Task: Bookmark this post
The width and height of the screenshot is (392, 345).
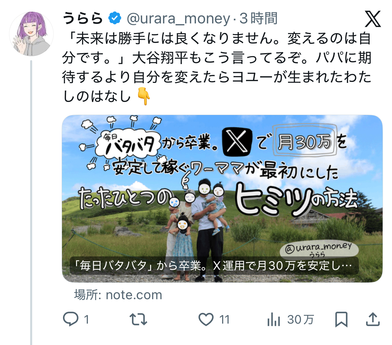Action: pyautogui.click(x=341, y=319)
